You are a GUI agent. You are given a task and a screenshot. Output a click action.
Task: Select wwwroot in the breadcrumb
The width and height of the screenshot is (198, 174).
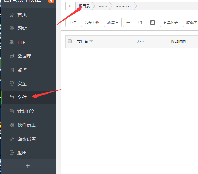(x=124, y=6)
